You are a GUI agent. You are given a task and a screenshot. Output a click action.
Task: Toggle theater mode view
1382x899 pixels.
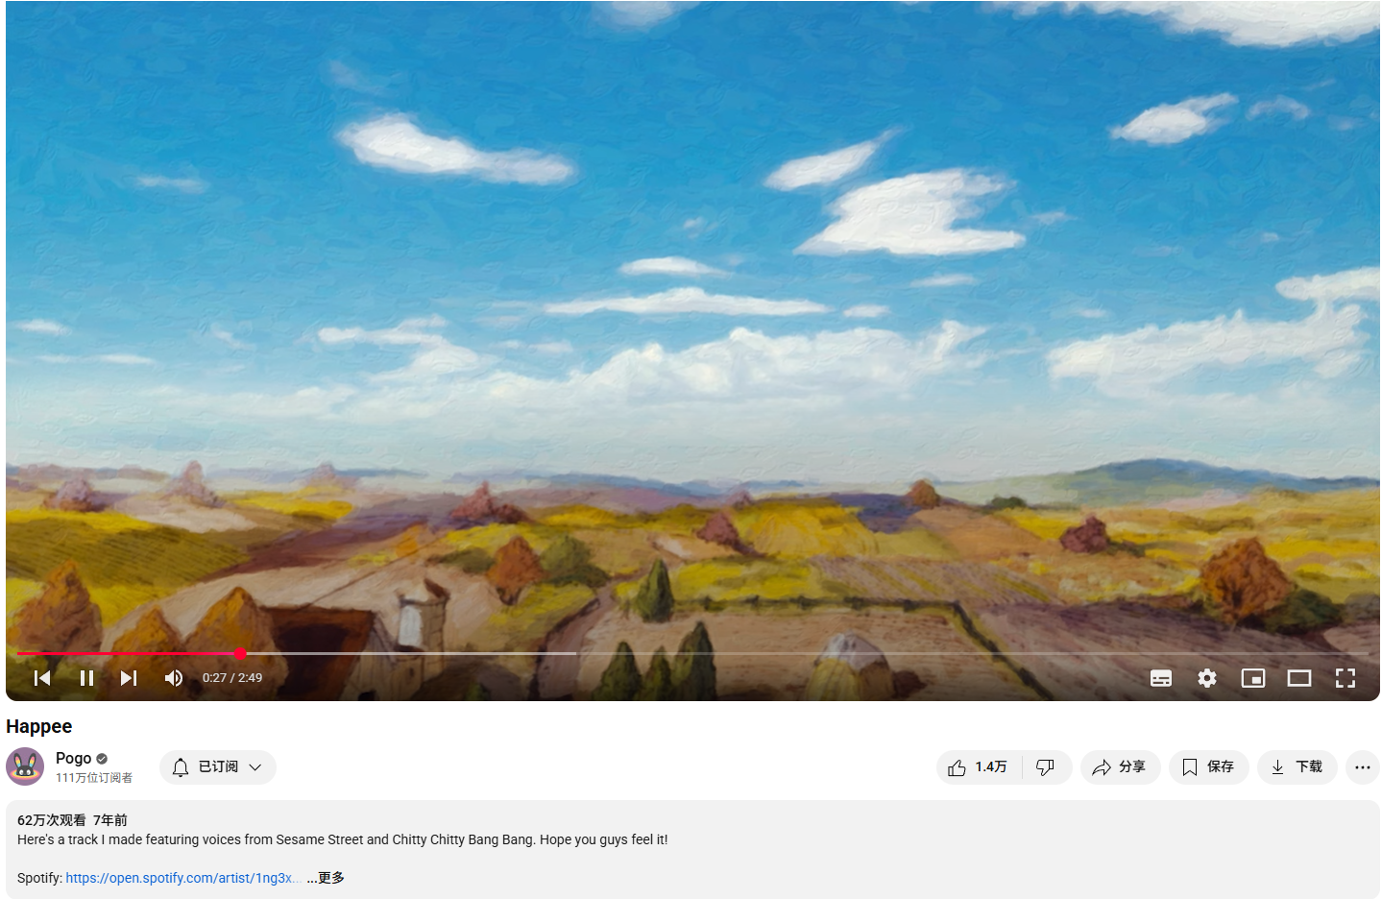[x=1299, y=678]
